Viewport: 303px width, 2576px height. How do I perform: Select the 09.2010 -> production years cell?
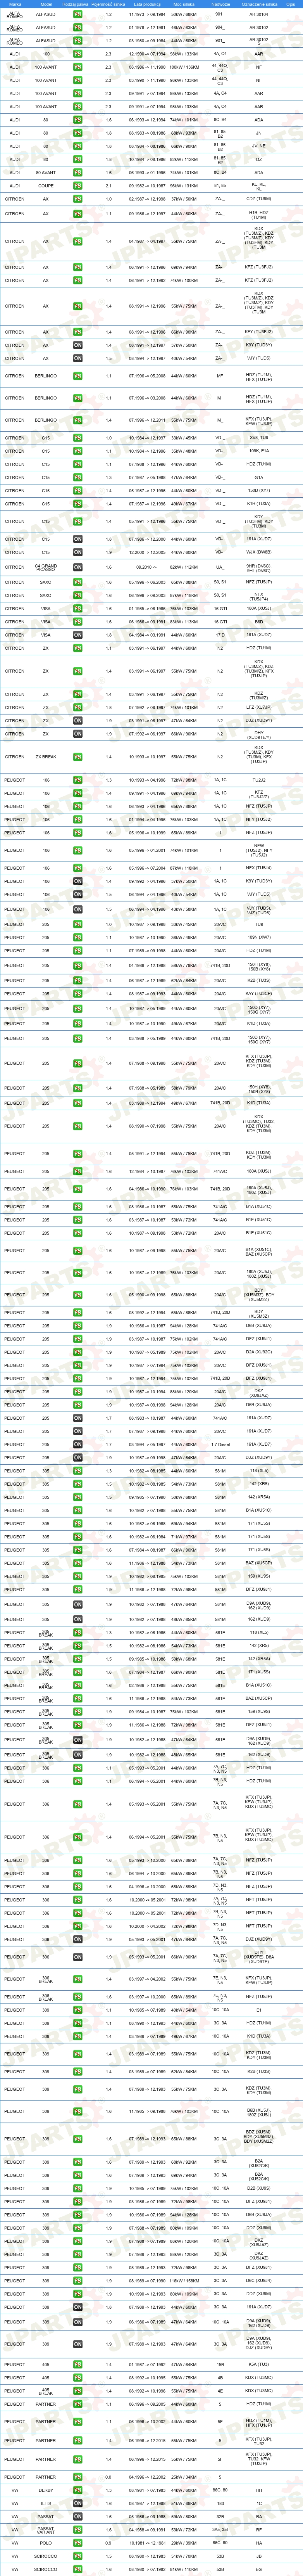click(146, 567)
